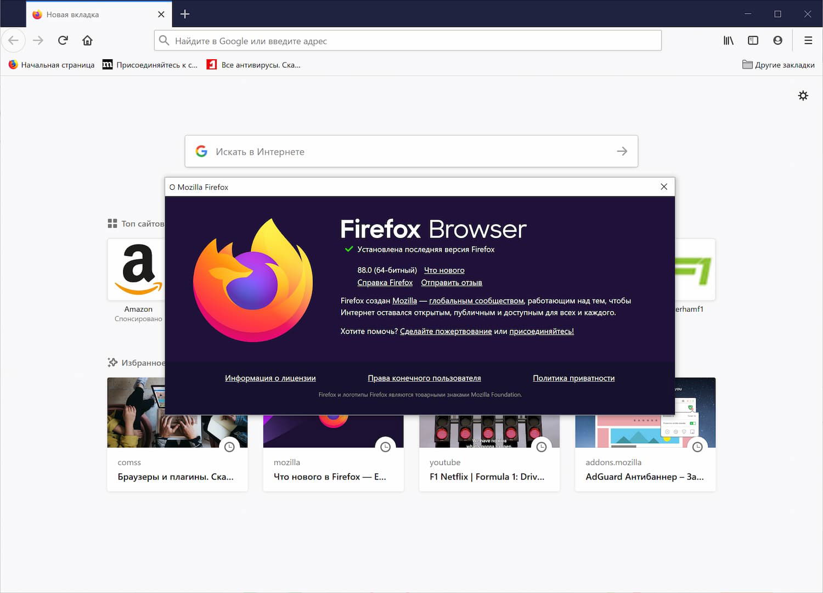823x593 pixels.
Task: Open new tab page settings gear
Action: point(803,96)
